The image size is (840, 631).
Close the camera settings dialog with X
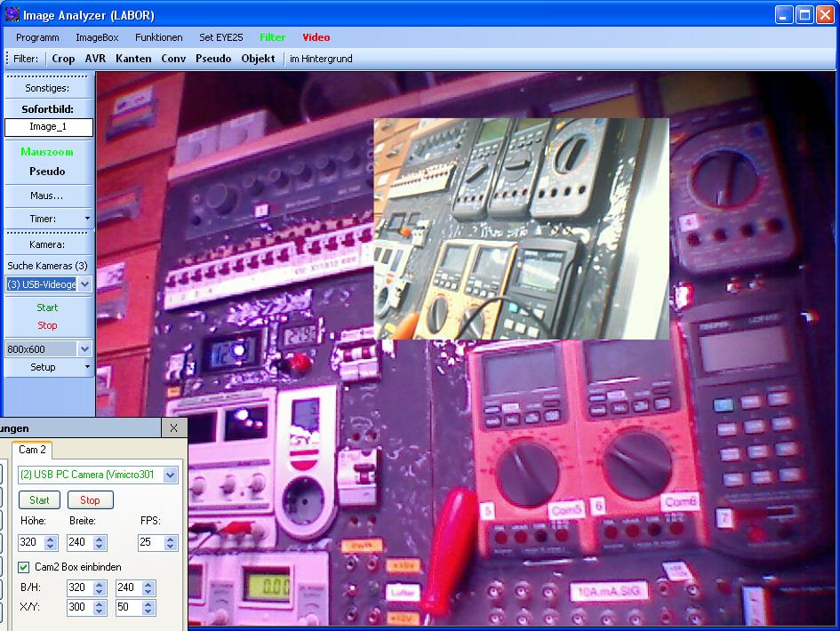(x=173, y=428)
